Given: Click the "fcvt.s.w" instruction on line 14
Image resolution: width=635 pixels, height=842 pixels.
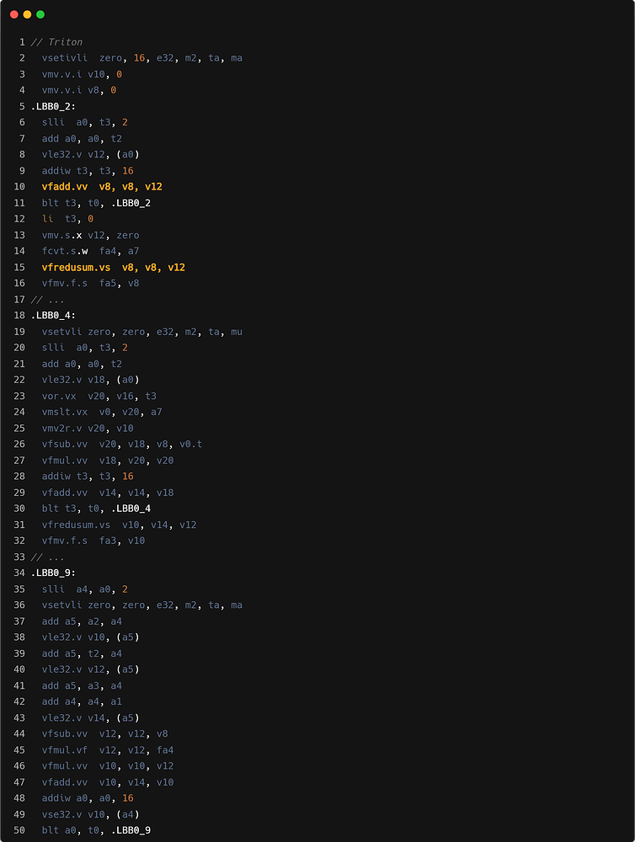Looking at the screenshot, I should point(65,251).
